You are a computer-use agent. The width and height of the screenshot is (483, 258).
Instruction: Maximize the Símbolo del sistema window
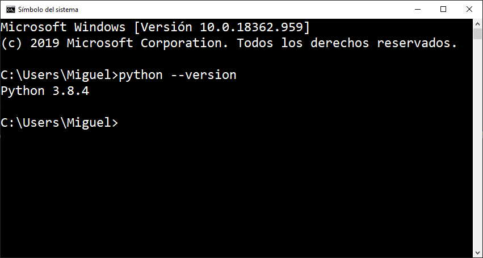[x=443, y=10]
